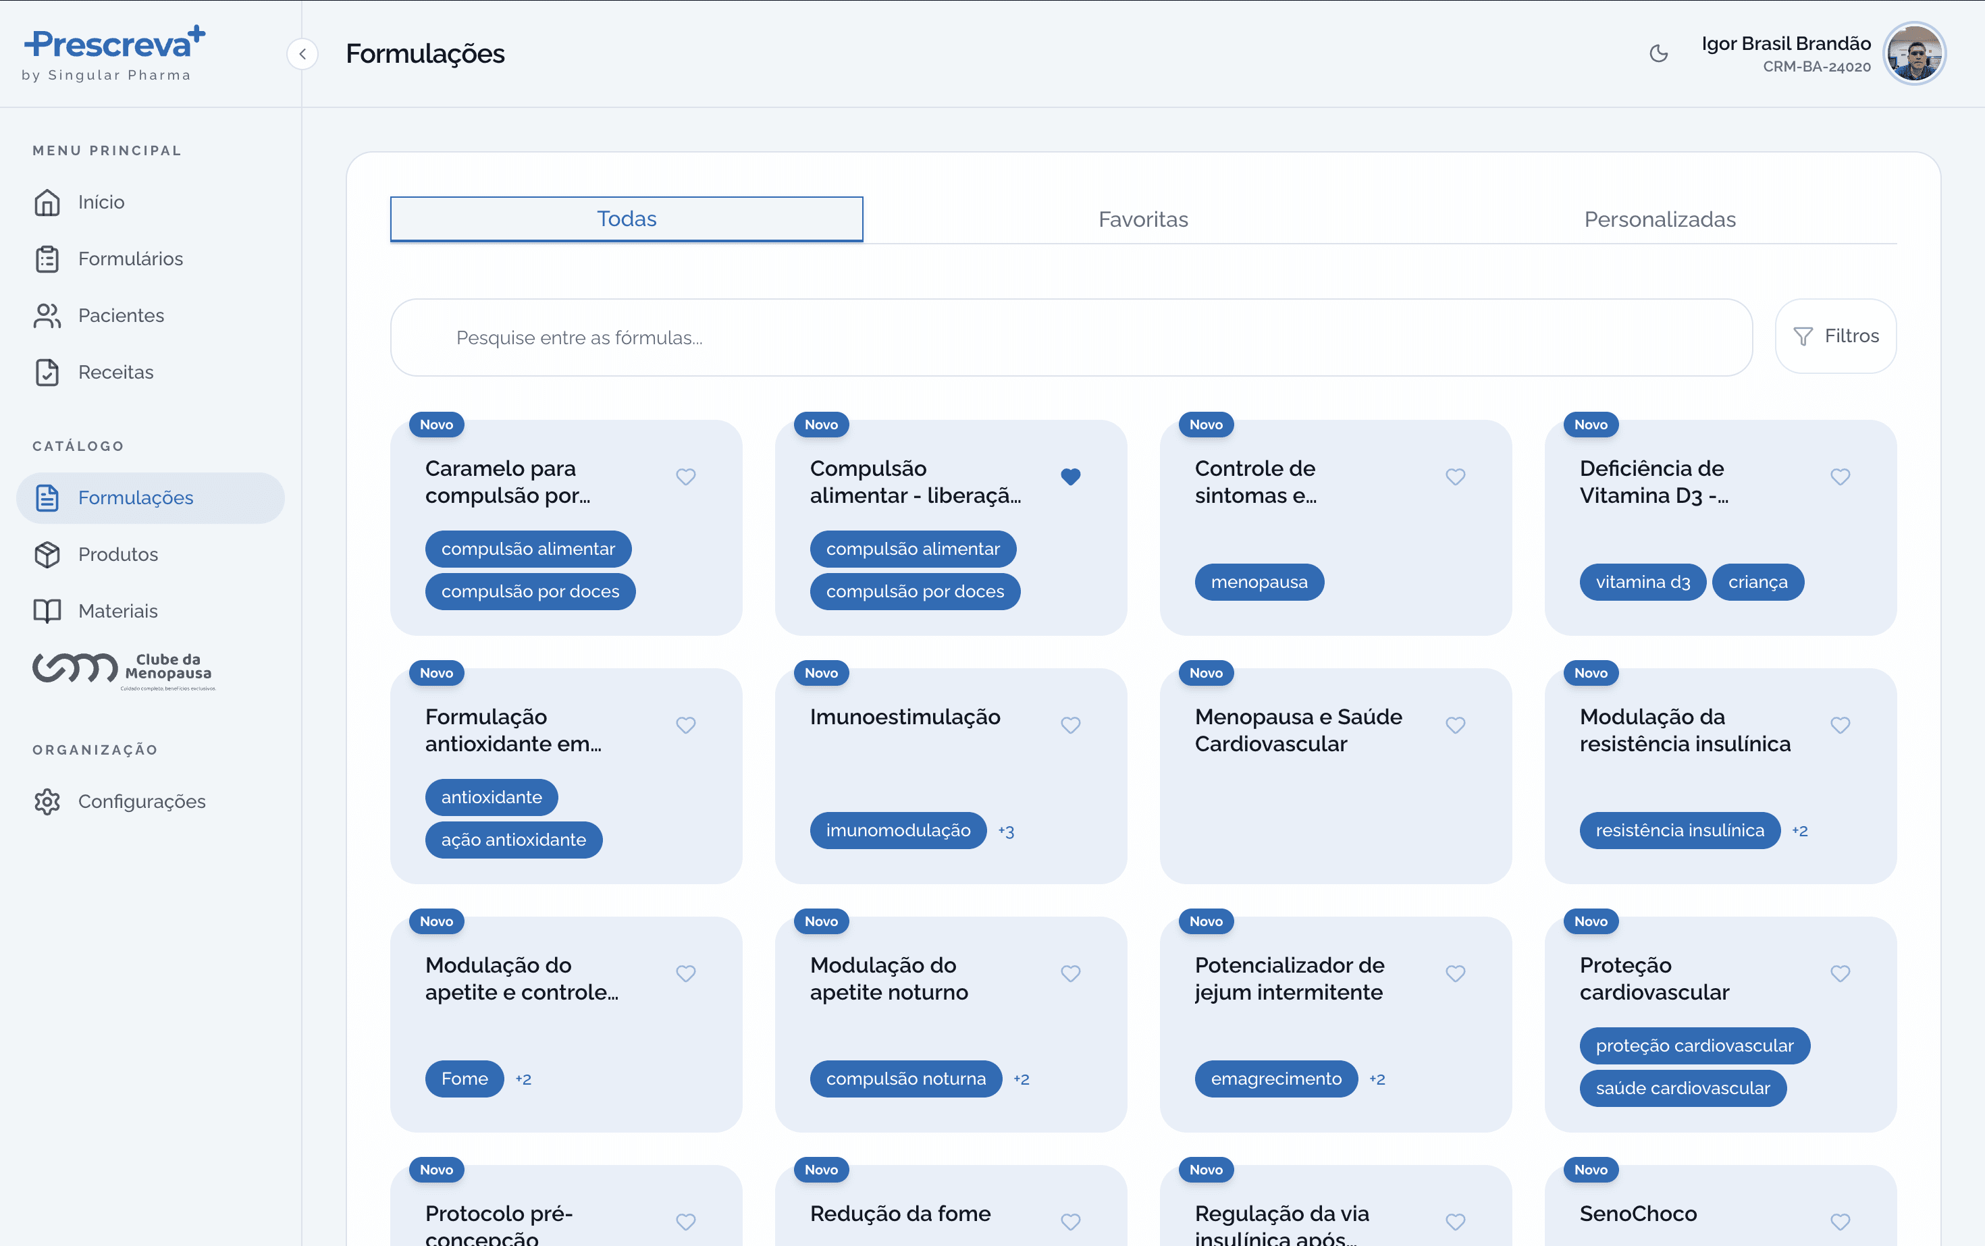Screen dimensions: 1985x1246
Task: Click the criança tag
Action: (1757, 583)
